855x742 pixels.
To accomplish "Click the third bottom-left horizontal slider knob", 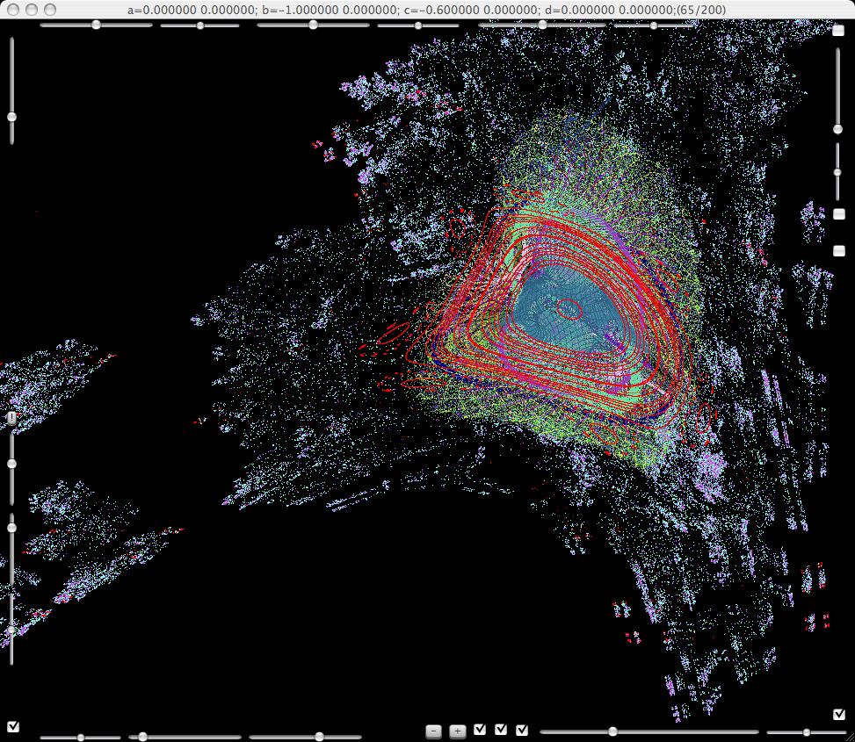I will tap(319, 737).
